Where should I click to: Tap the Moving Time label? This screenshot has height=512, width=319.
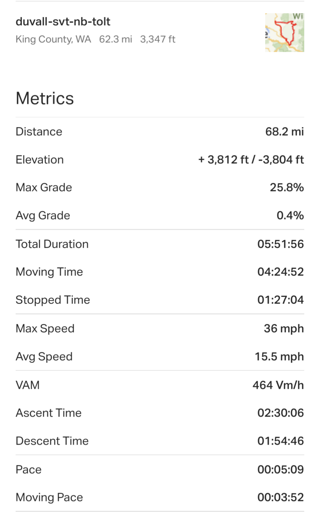click(49, 272)
